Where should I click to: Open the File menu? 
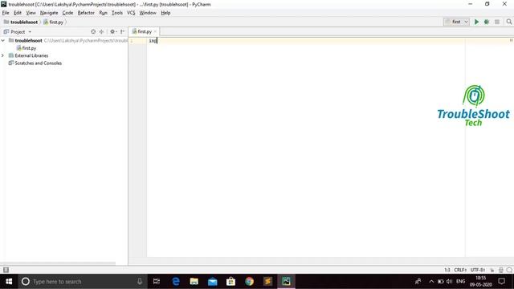coord(6,13)
